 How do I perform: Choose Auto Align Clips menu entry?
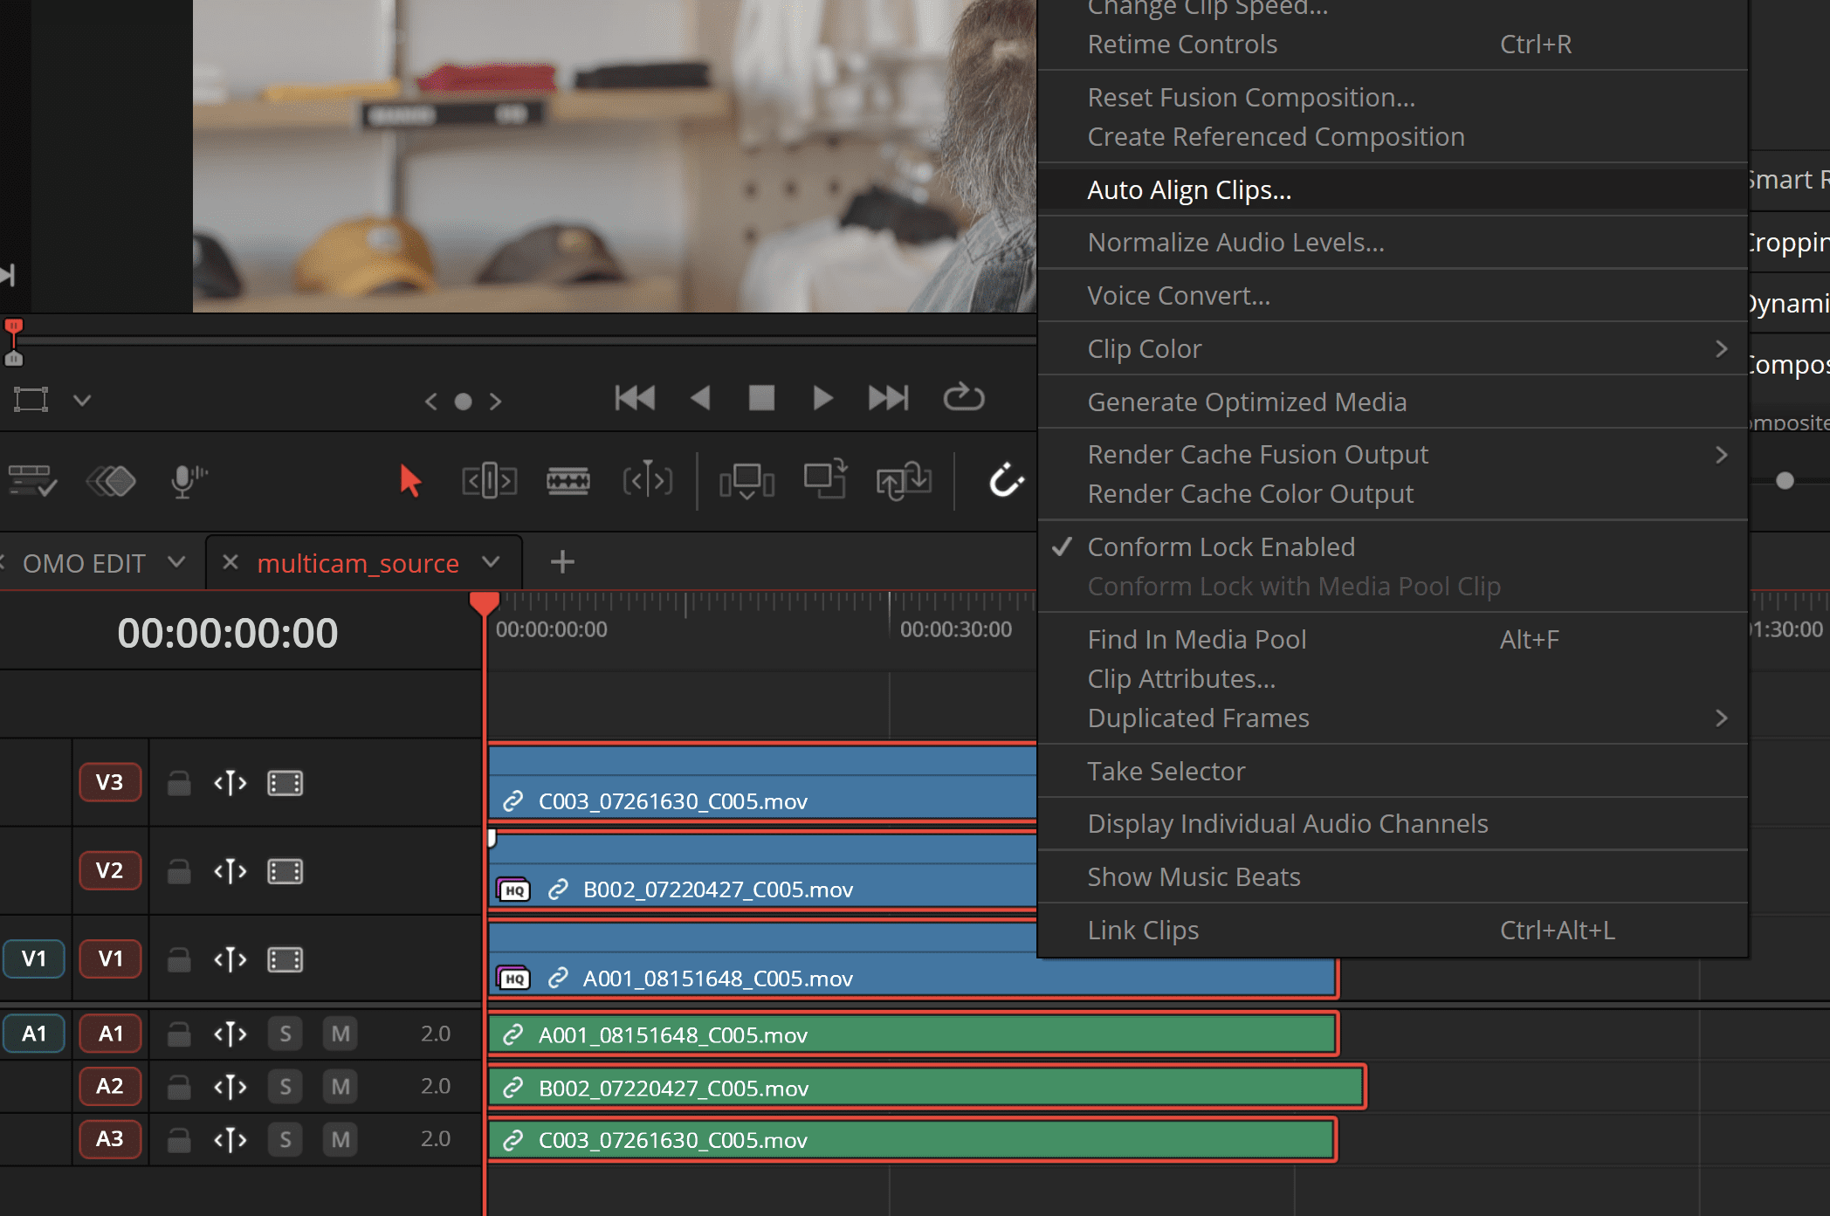[1393, 190]
